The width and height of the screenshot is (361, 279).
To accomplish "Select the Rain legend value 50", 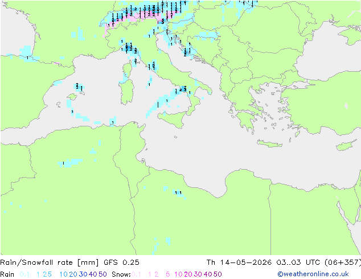I will click(x=102, y=274).
